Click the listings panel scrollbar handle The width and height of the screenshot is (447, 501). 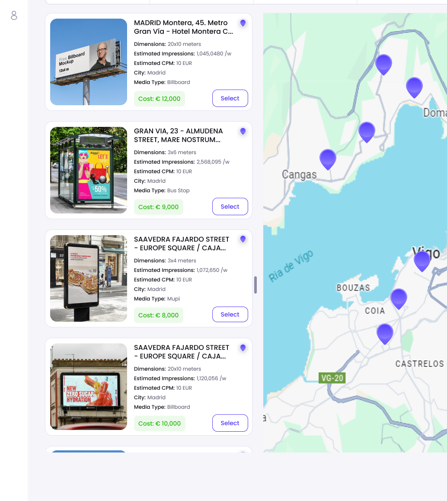tap(255, 284)
